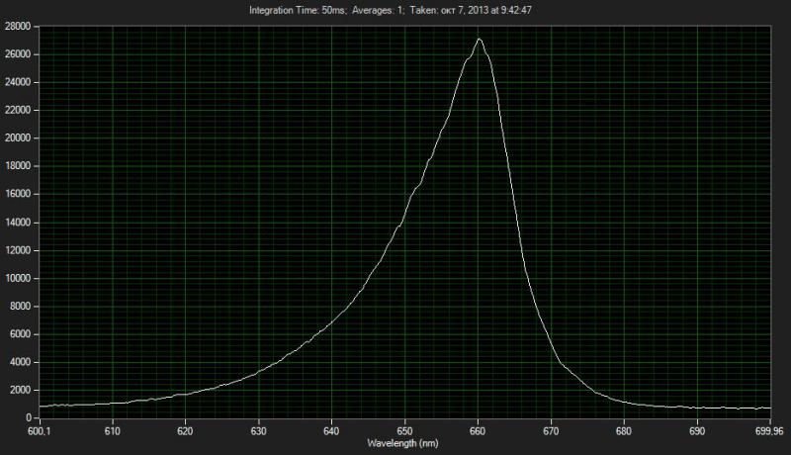Click the 630 wavelength tick label
This screenshot has width=791, height=455.
(x=258, y=431)
